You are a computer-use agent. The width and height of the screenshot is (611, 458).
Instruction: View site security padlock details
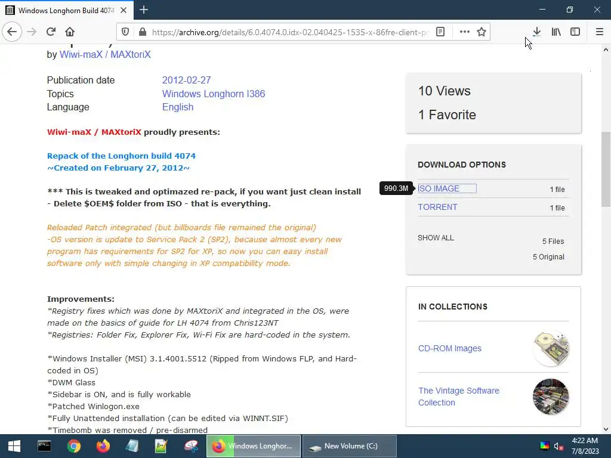pyautogui.click(x=143, y=32)
